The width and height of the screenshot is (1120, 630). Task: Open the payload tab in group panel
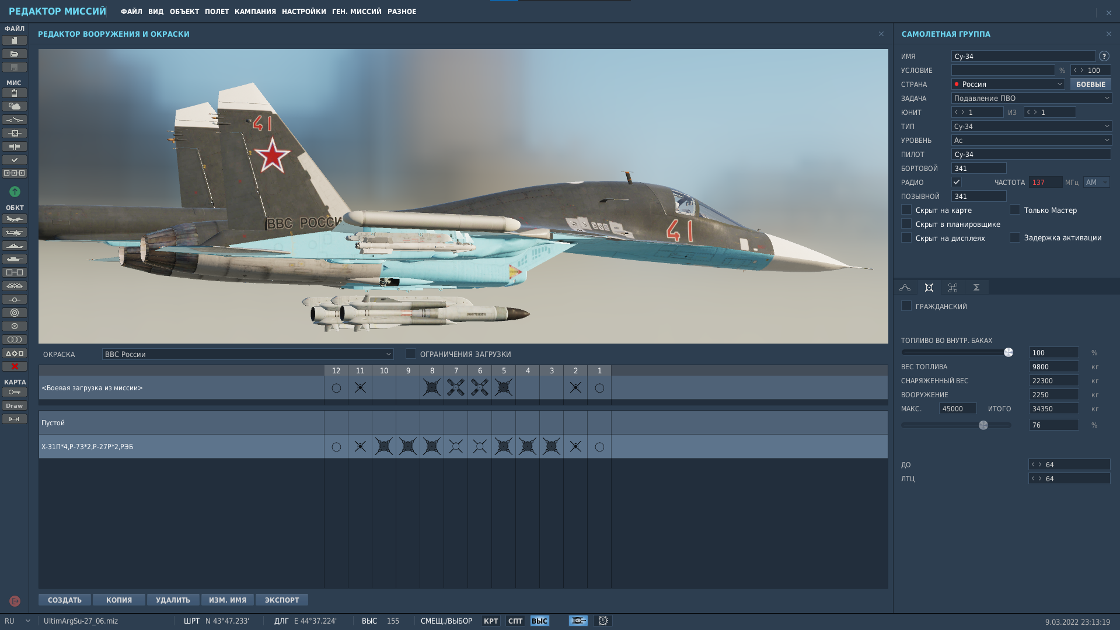(x=929, y=288)
